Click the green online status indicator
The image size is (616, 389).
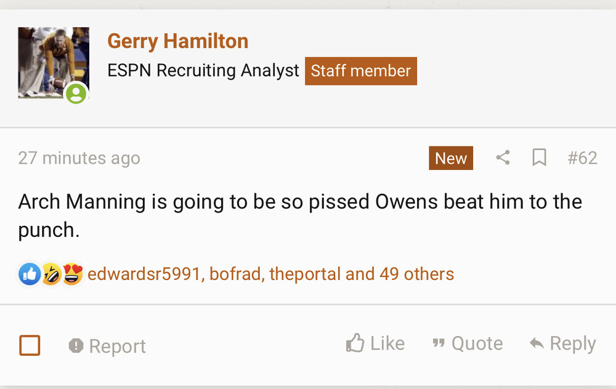[76, 94]
